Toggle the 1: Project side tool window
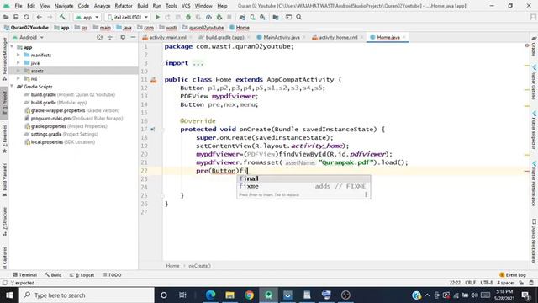 click(4, 103)
